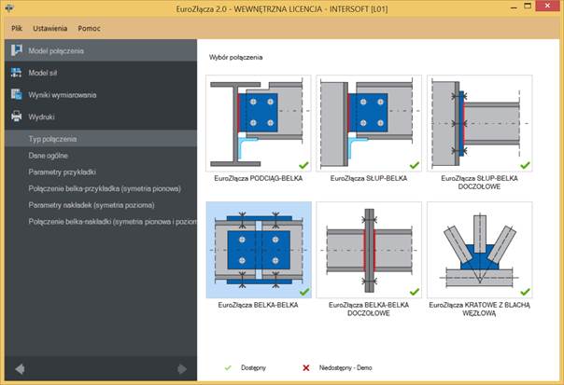Choose the BELKA-BELKA connection thumbnail
Viewport: 564px width, 385px height.
(259, 250)
